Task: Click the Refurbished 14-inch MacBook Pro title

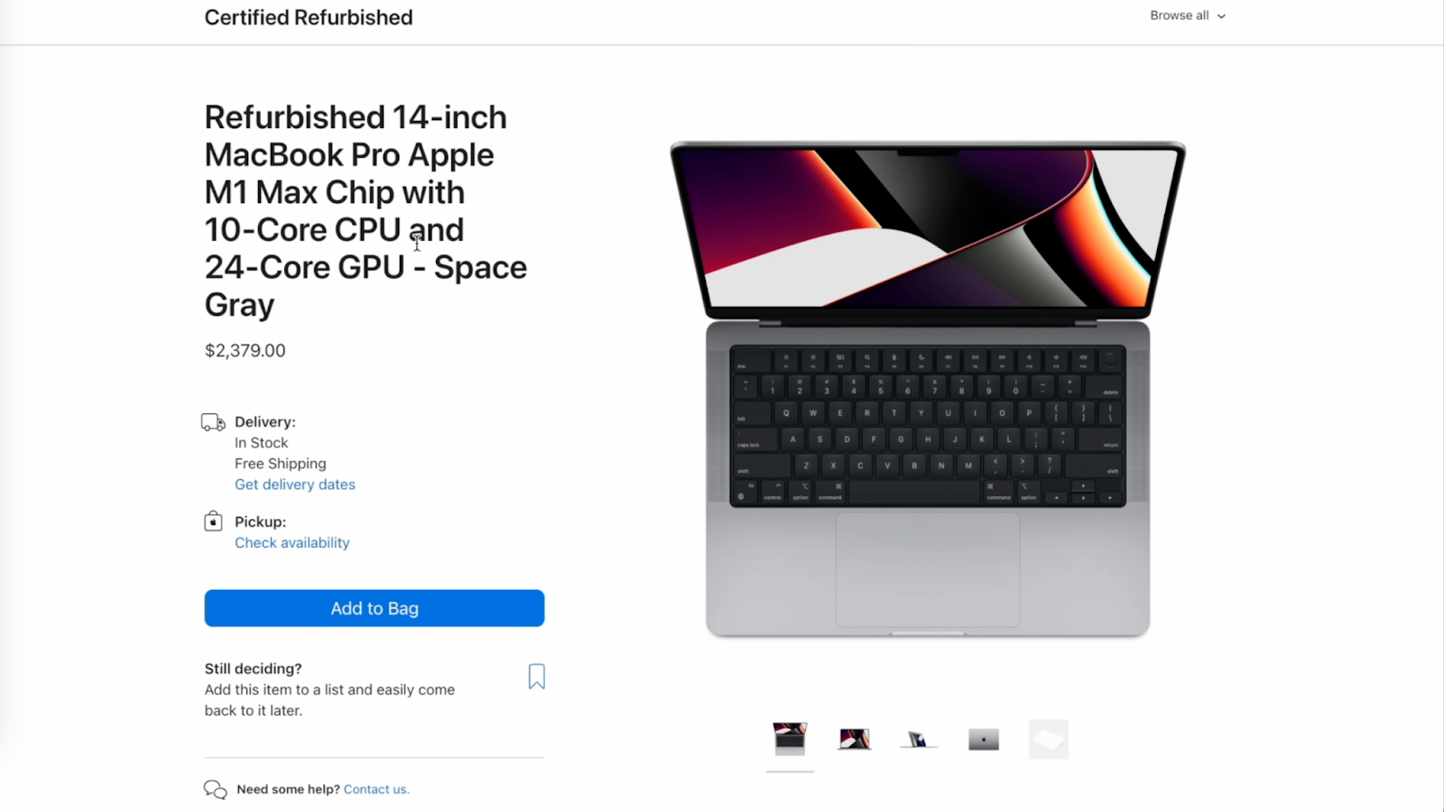Action: pos(366,211)
